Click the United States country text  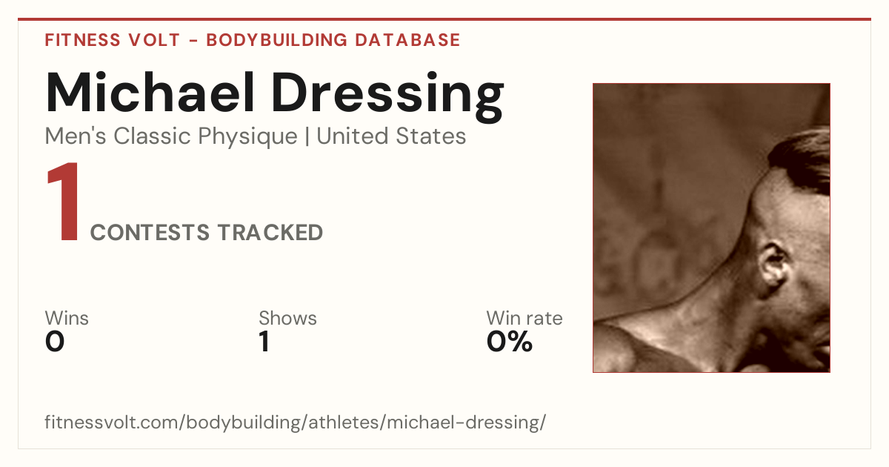coord(391,136)
